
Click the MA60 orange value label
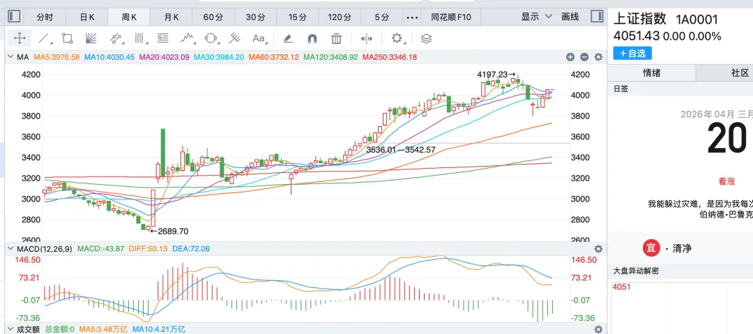273,56
